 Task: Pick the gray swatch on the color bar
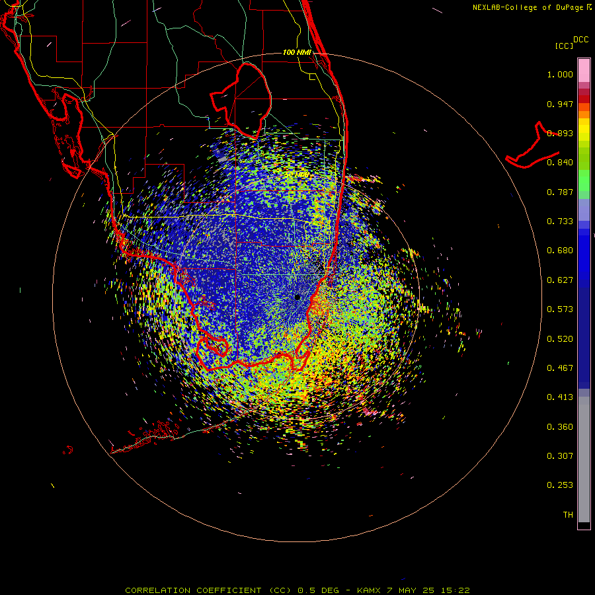click(584, 459)
